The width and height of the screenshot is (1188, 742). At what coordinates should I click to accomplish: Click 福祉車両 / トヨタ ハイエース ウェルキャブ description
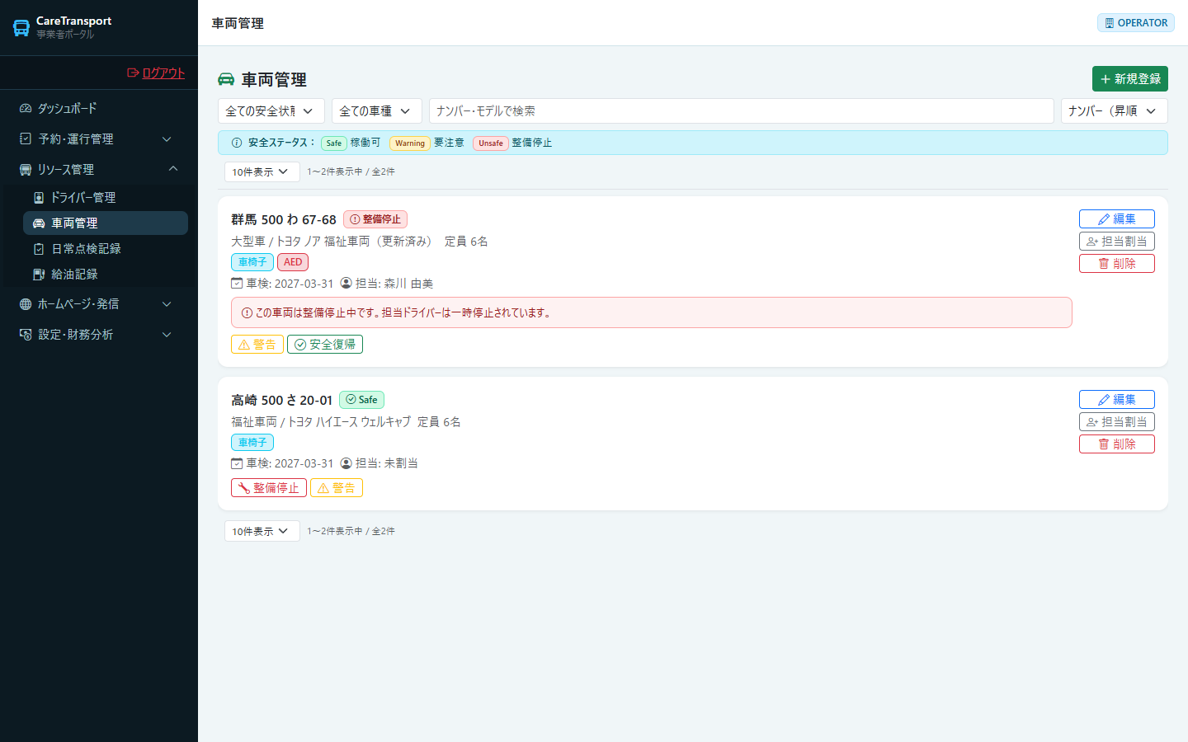[321, 421]
